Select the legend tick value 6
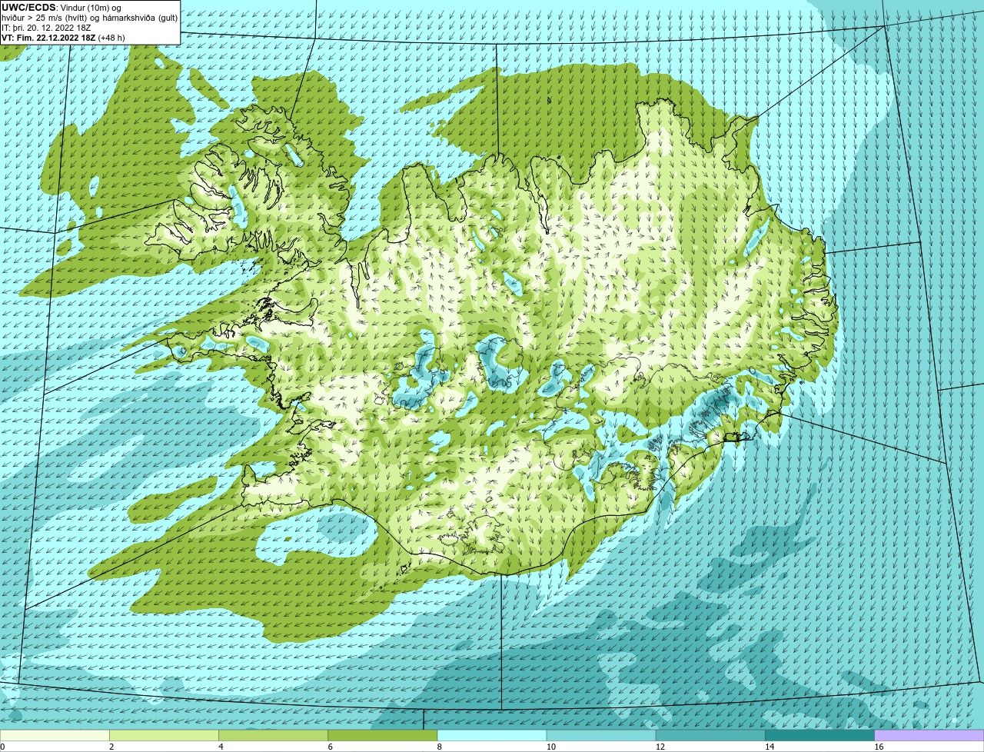 330,747
